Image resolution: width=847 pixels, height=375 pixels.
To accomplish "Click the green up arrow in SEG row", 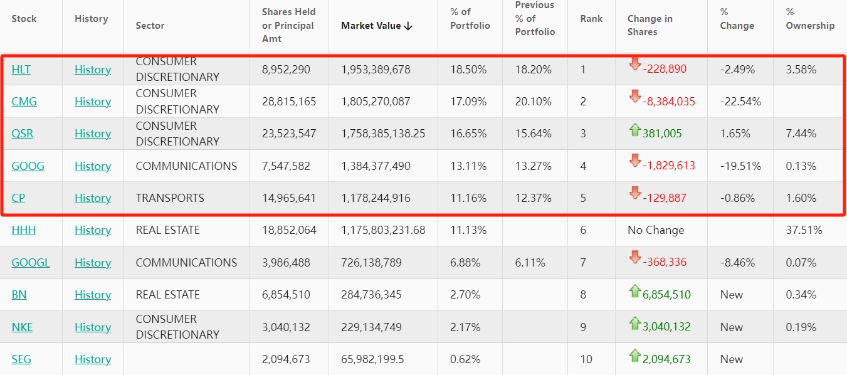I will point(634,356).
